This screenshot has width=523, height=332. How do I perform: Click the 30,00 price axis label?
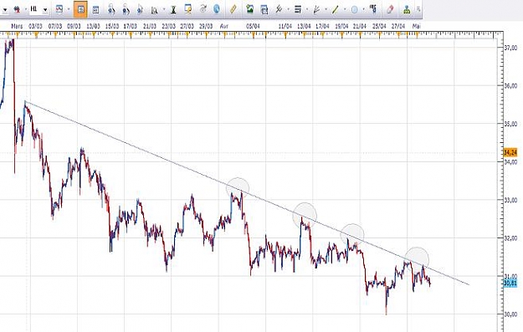coord(511,314)
